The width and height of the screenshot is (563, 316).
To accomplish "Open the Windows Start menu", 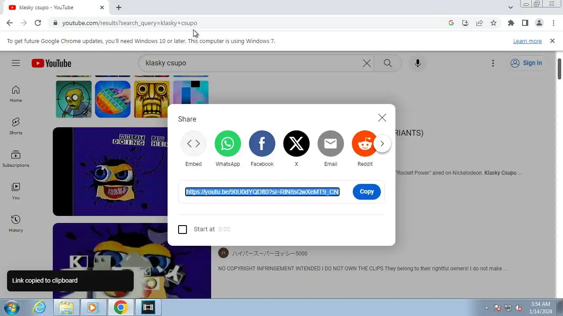I will point(11,308).
